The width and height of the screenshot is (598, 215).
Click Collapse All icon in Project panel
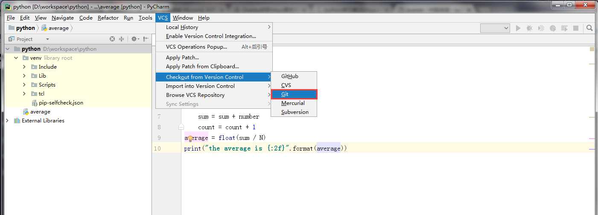tap(121, 39)
